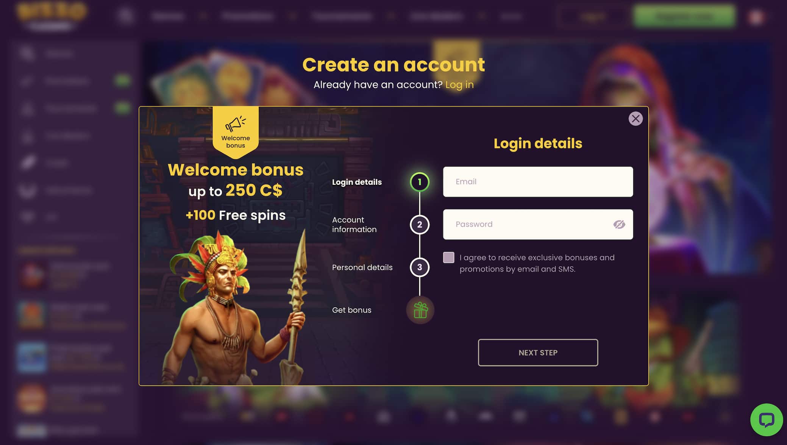Select step 3 circle for Personal details
This screenshot has width=787, height=445.
click(x=420, y=267)
